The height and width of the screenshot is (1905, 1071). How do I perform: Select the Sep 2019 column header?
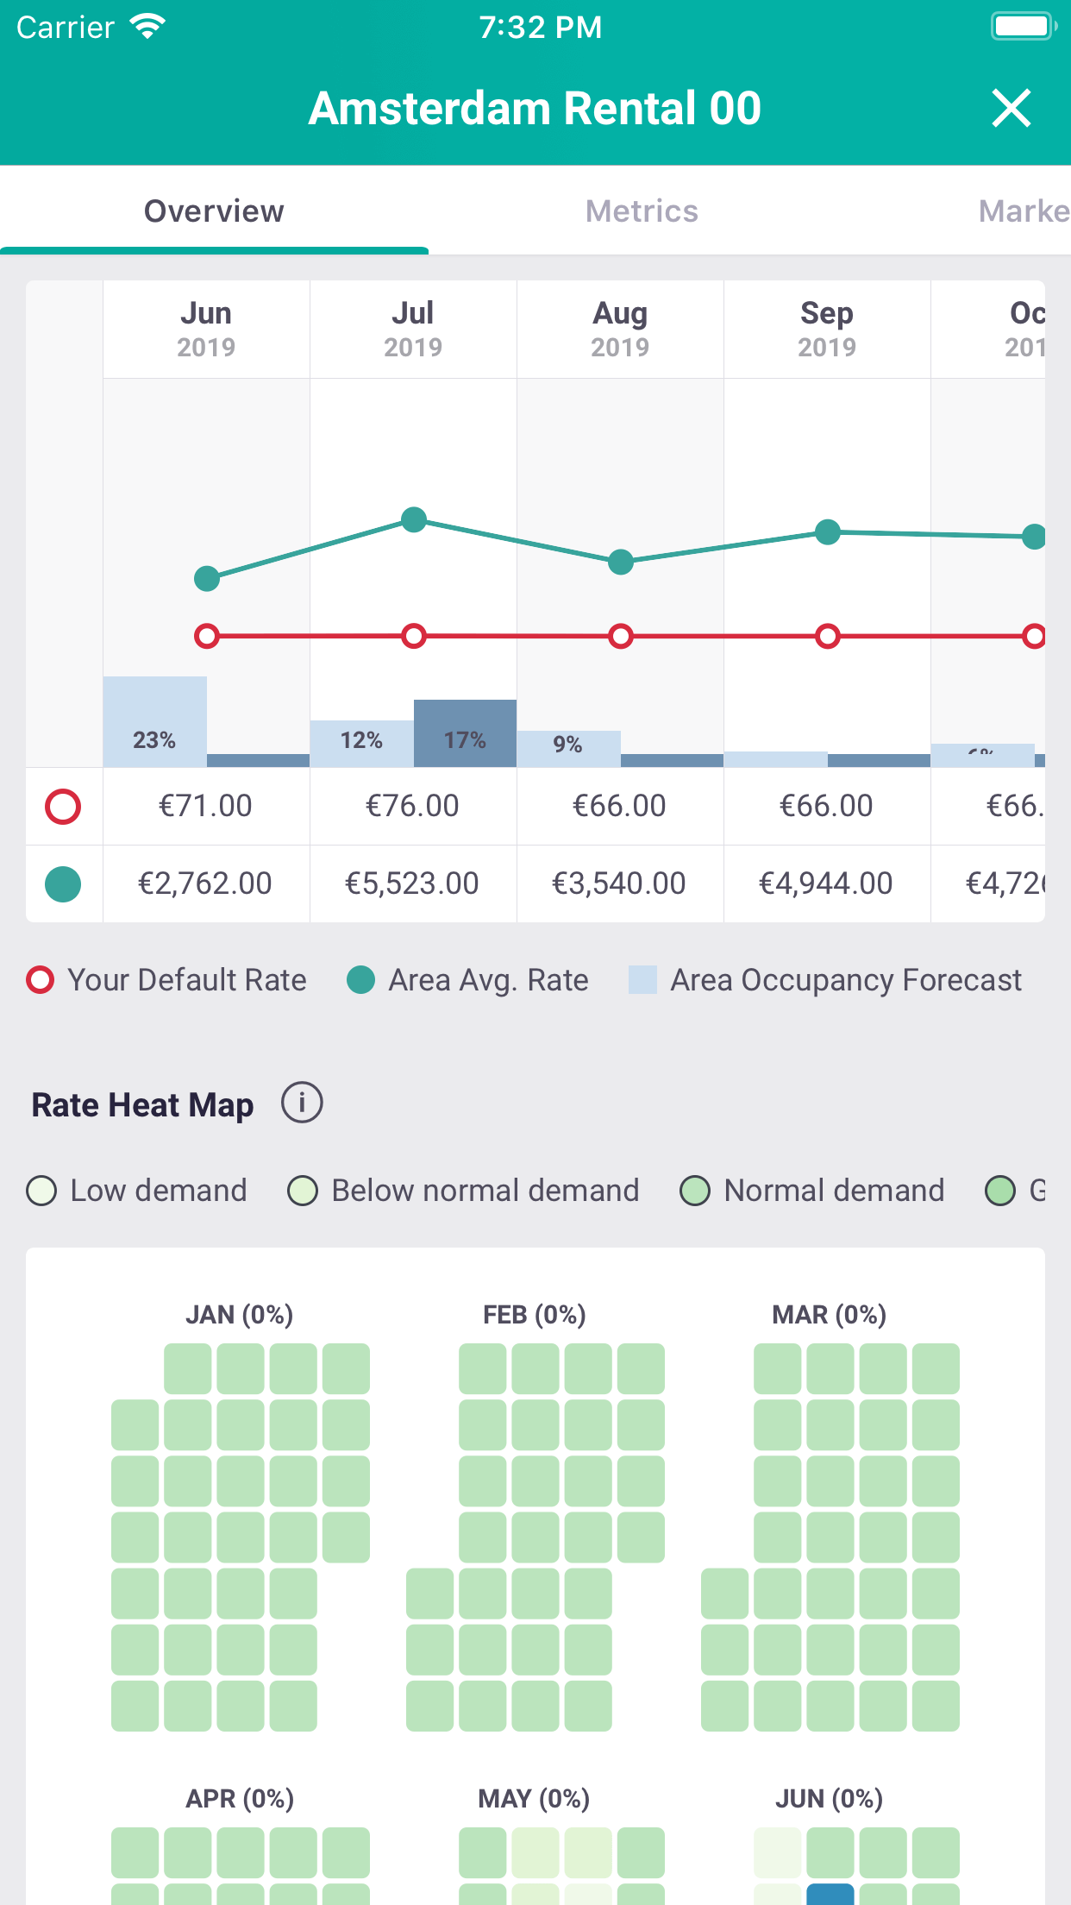(827, 329)
